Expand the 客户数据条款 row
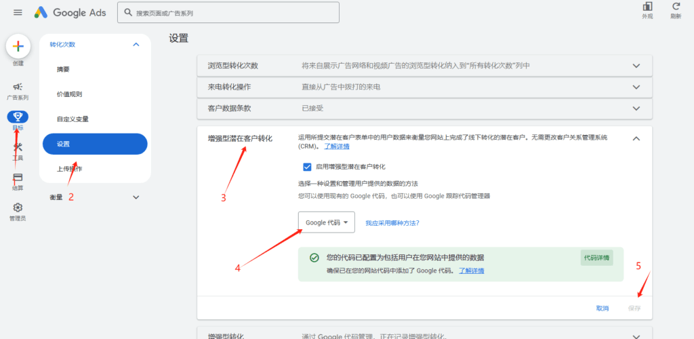Viewport: 694px width, 339px height. (x=636, y=108)
